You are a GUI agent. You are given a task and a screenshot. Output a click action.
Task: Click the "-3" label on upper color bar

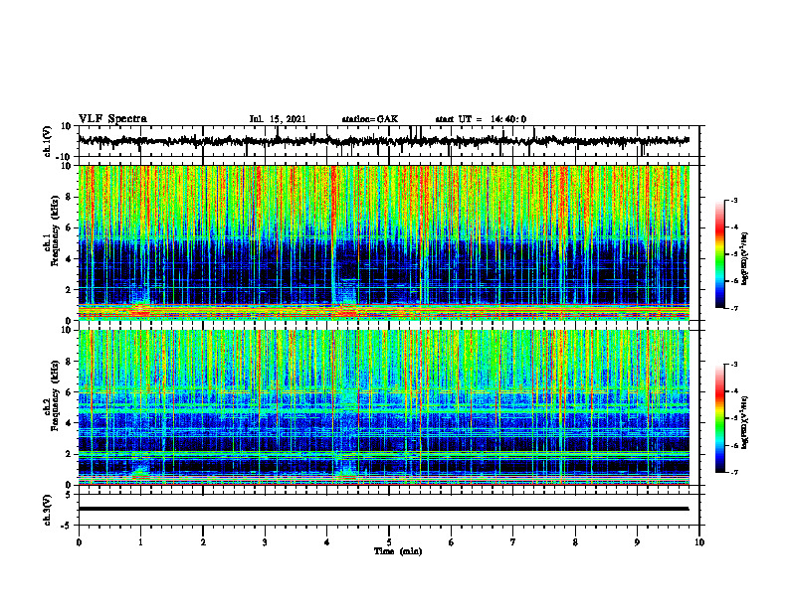pyautogui.click(x=734, y=201)
